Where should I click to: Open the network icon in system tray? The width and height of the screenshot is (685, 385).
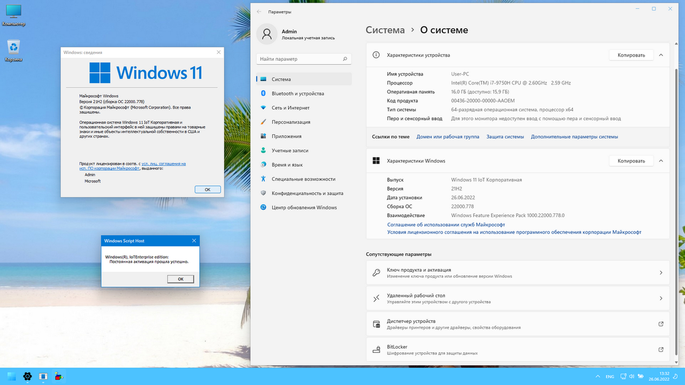pos(623,376)
